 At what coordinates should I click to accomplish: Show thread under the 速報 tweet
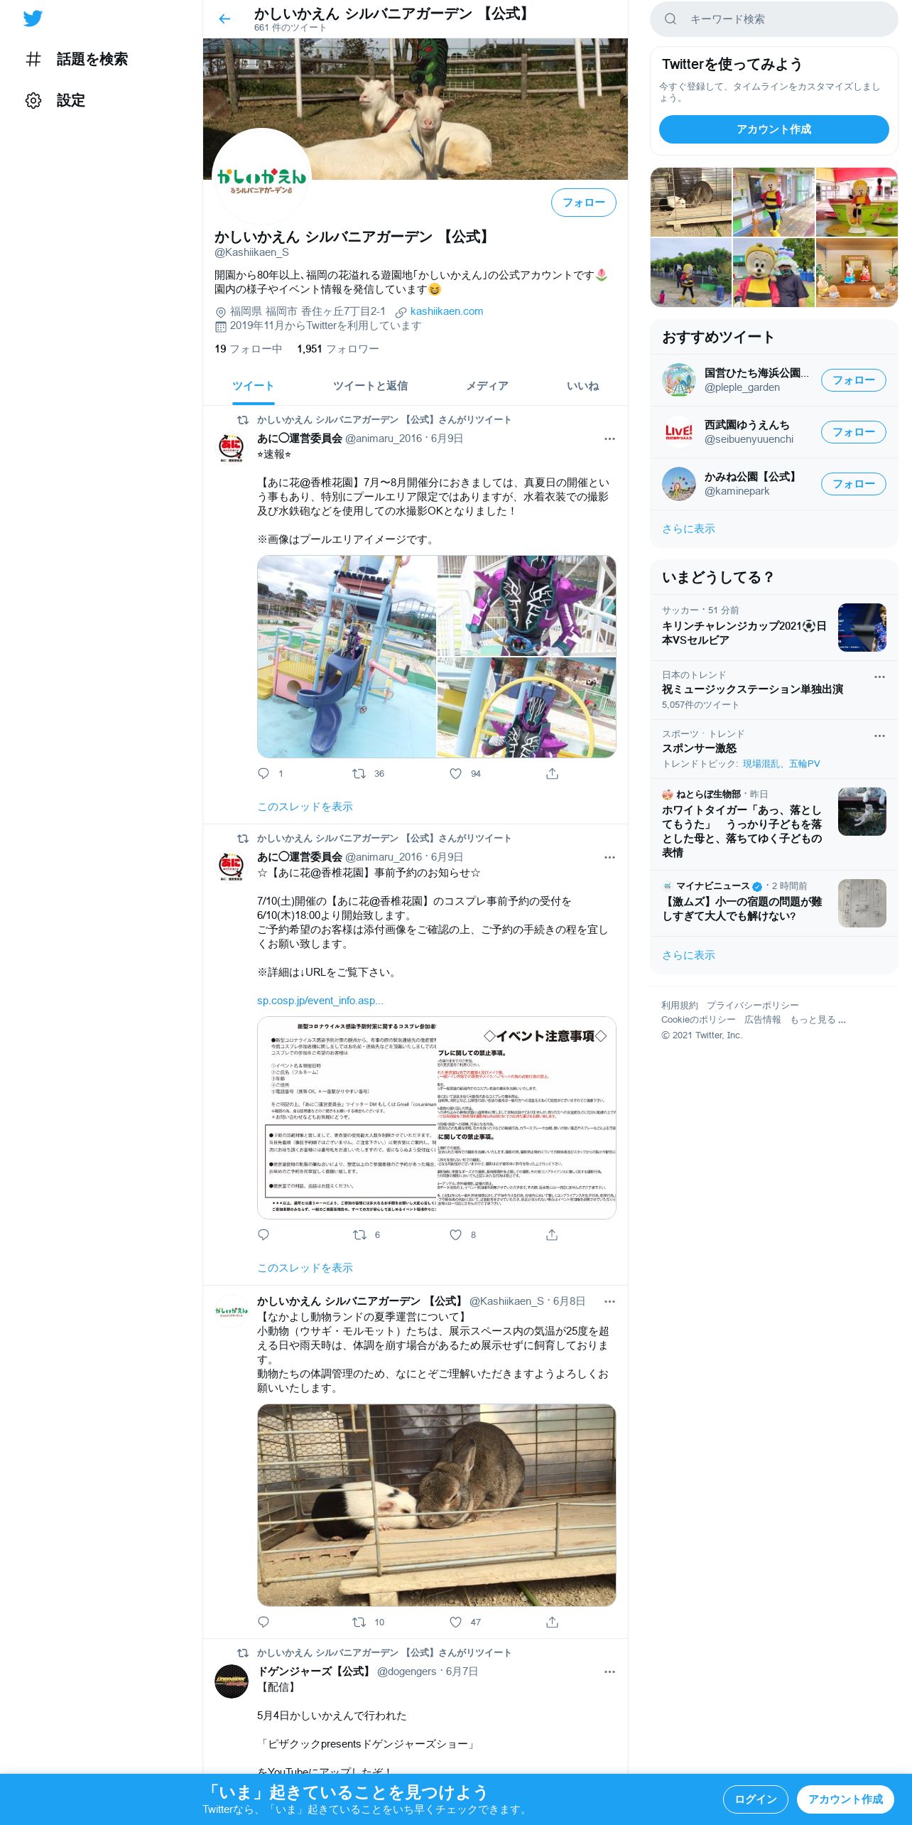[x=305, y=807]
